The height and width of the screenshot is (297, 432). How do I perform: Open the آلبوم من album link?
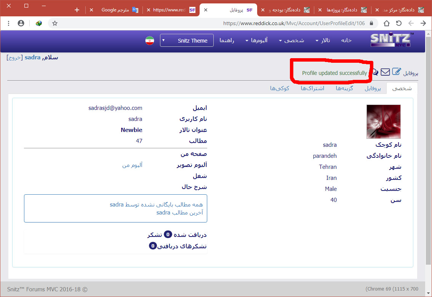click(132, 165)
